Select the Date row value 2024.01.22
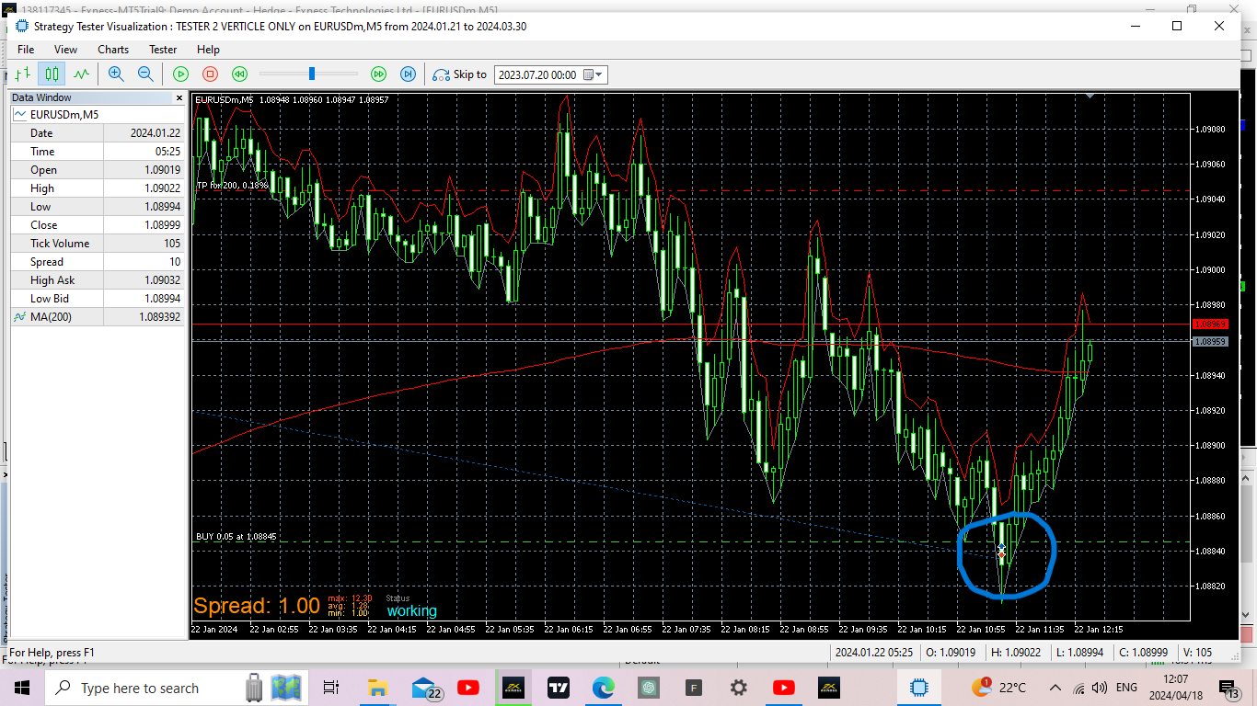This screenshot has width=1257, height=706. click(x=155, y=133)
